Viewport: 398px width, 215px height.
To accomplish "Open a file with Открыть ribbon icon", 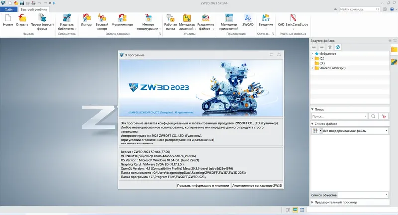I will (22, 20).
